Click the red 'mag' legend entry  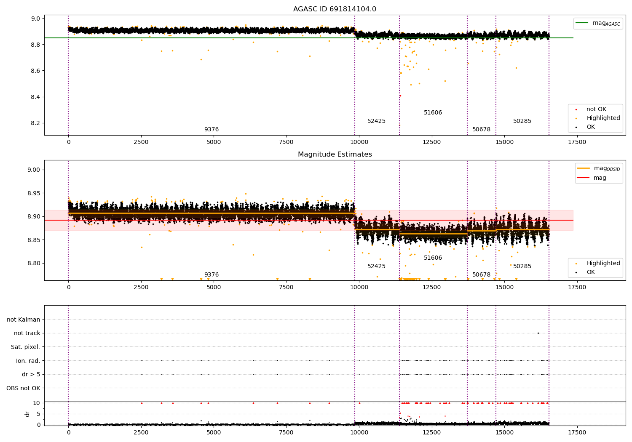pos(600,178)
